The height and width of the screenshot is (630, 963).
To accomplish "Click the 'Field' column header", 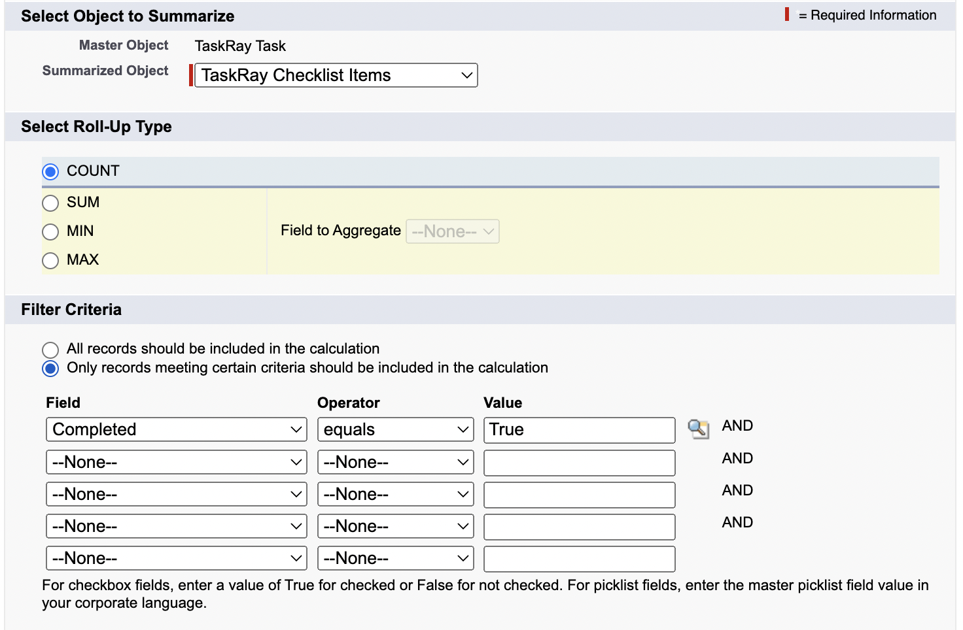I will click(x=63, y=403).
